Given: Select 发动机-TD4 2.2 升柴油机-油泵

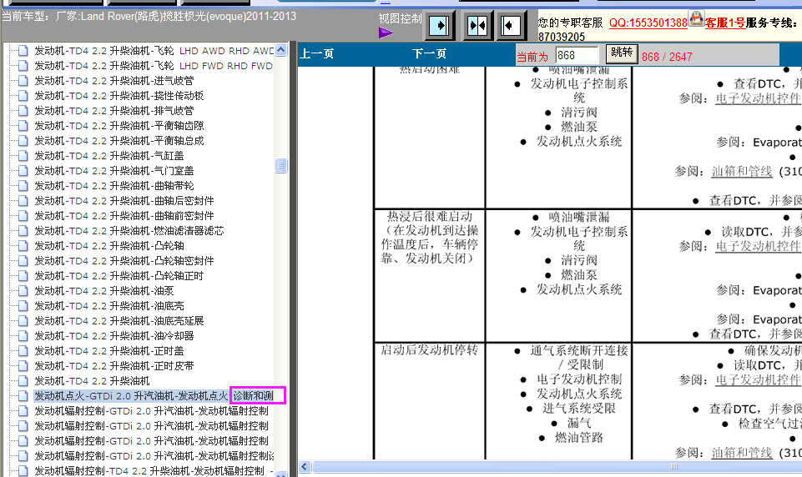Looking at the screenshot, I should coord(103,291).
